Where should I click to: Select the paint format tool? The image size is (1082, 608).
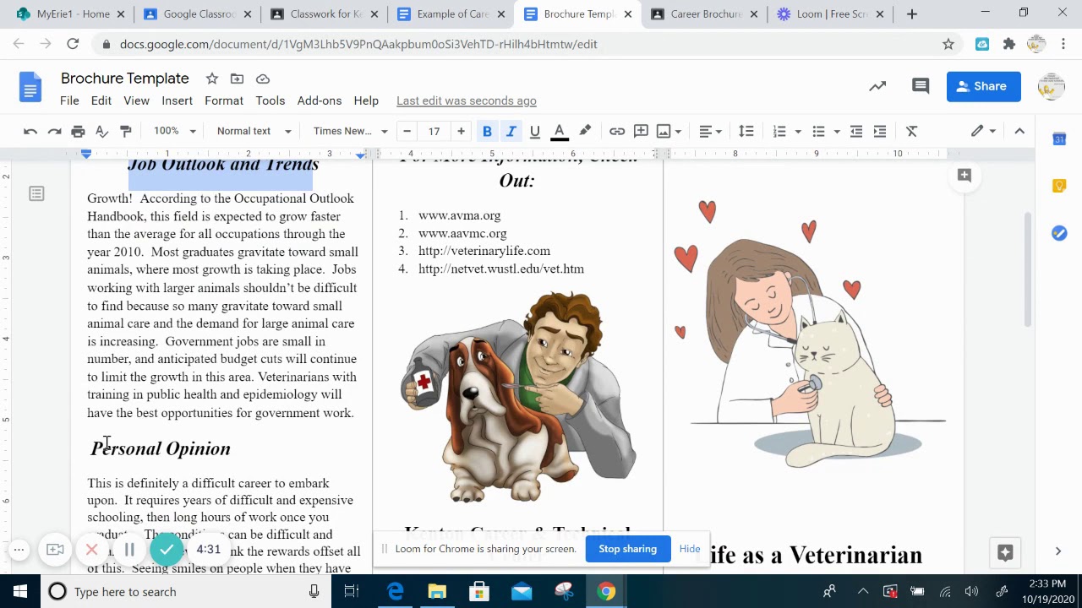[x=126, y=131]
